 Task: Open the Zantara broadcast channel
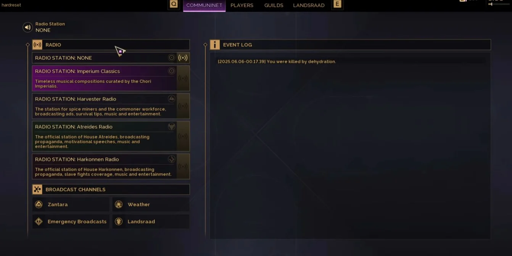(x=71, y=205)
